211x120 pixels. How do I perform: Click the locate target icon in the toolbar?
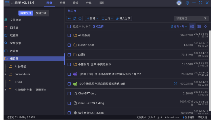pos(80,18)
